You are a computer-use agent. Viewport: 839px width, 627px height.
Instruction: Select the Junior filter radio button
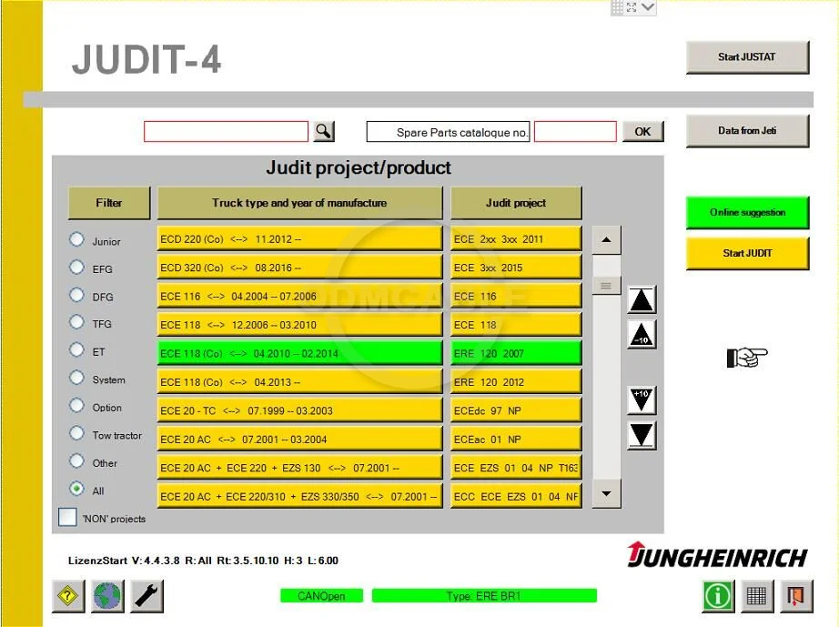(x=77, y=239)
